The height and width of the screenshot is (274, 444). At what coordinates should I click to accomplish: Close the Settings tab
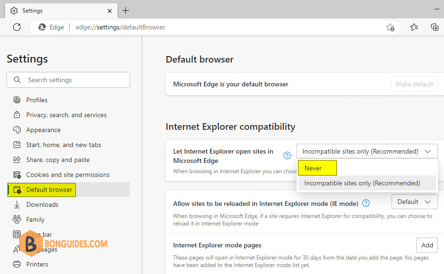point(110,11)
